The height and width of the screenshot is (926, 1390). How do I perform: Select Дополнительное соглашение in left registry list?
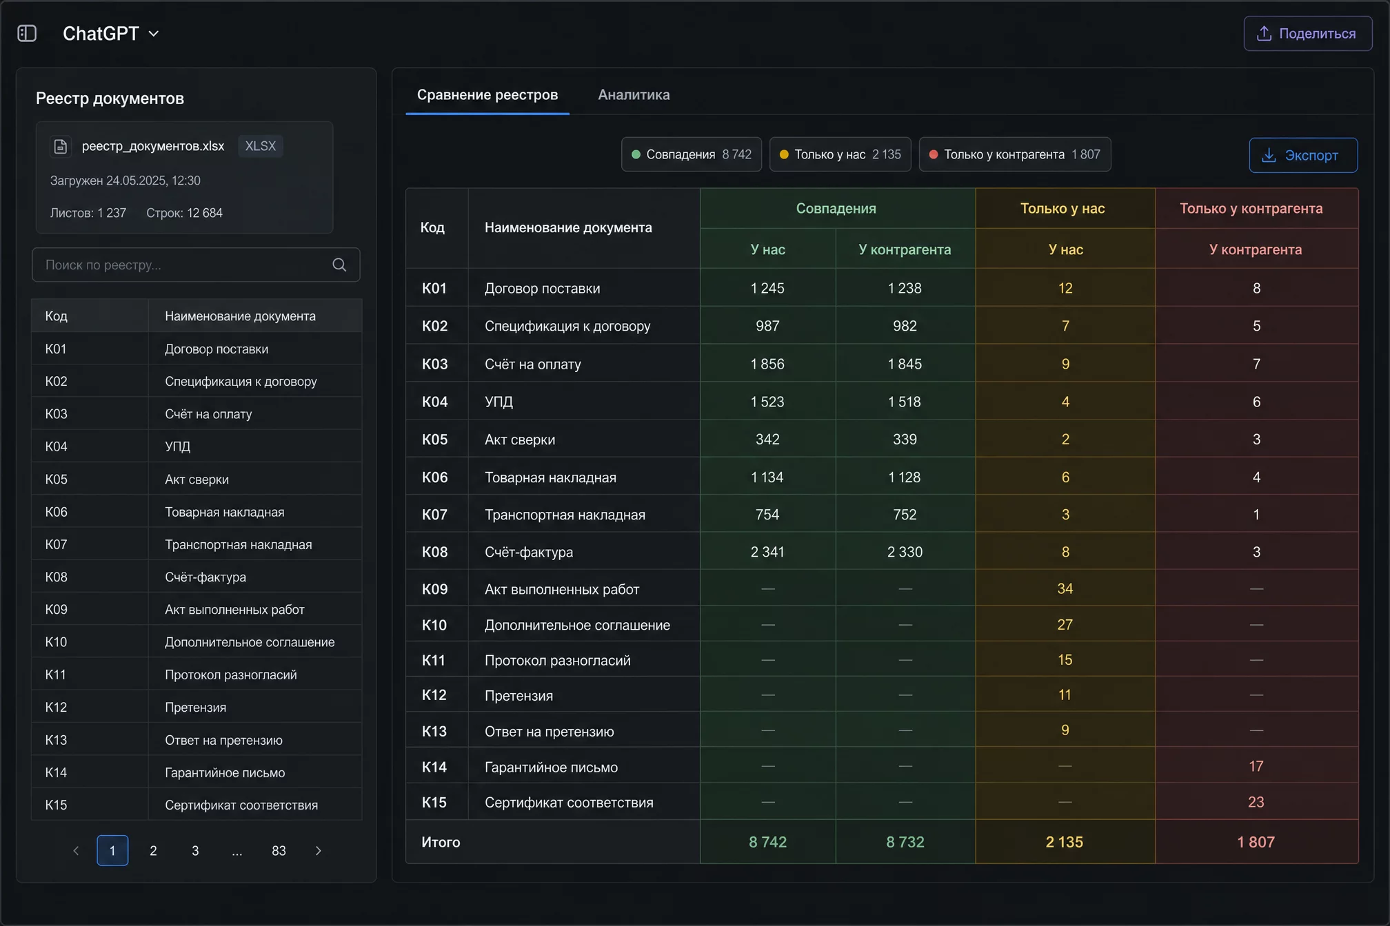pyautogui.click(x=197, y=641)
